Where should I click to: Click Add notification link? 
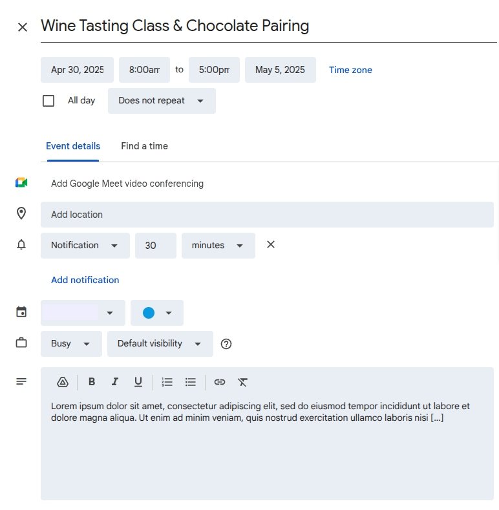tap(85, 280)
